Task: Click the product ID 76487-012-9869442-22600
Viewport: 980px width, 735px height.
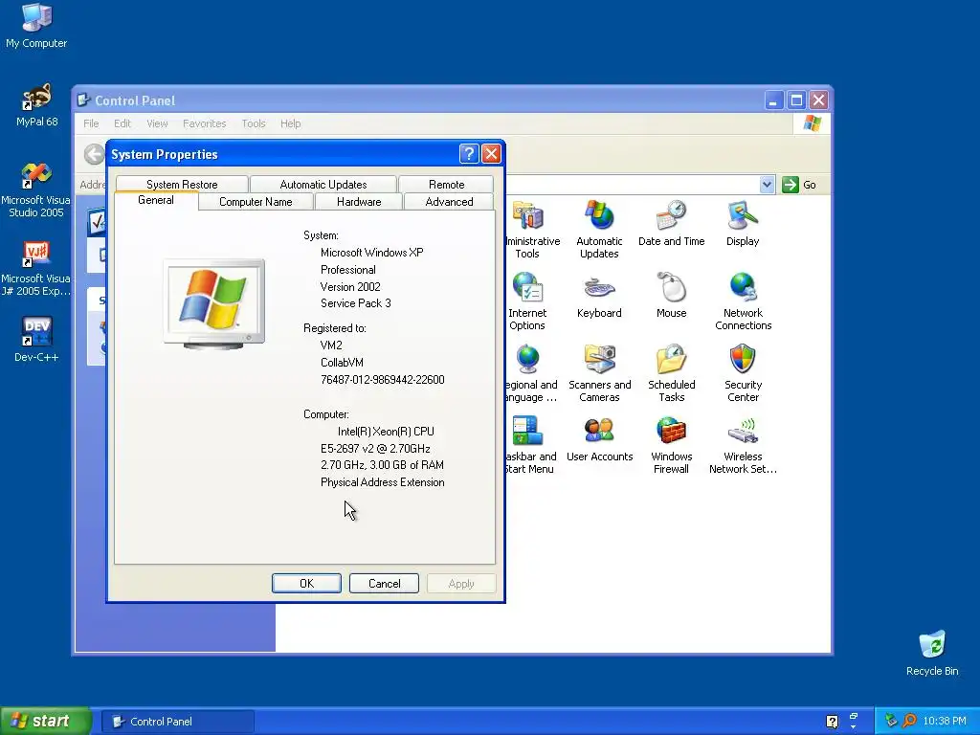Action: pyautogui.click(x=383, y=379)
